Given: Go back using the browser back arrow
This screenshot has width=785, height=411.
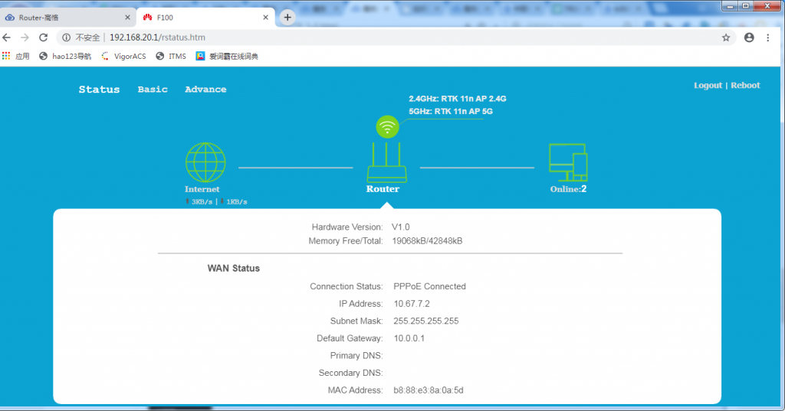Looking at the screenshot, I should 7,38.
